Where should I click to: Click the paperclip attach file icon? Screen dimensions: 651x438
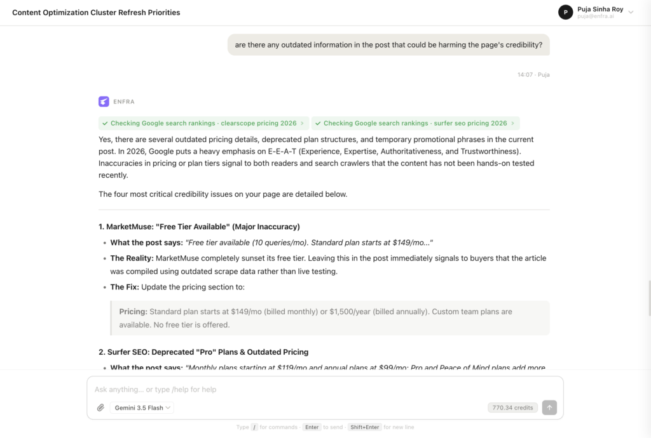tap(100, 408)
